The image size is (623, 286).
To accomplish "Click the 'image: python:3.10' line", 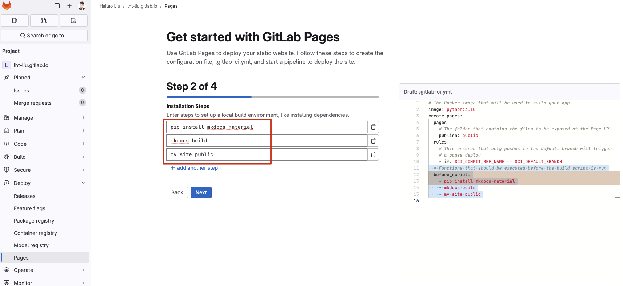I will pyautogui.click(x=452, y=109).
